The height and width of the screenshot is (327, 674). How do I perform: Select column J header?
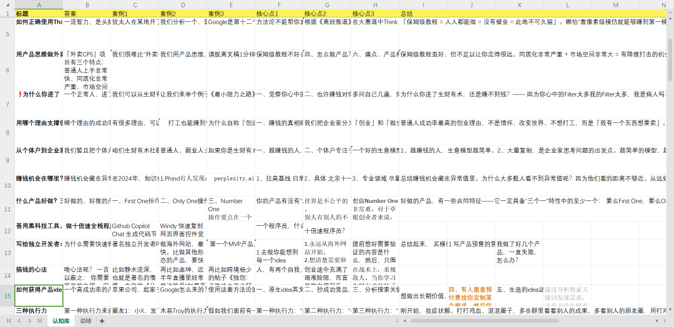point(471,5)
